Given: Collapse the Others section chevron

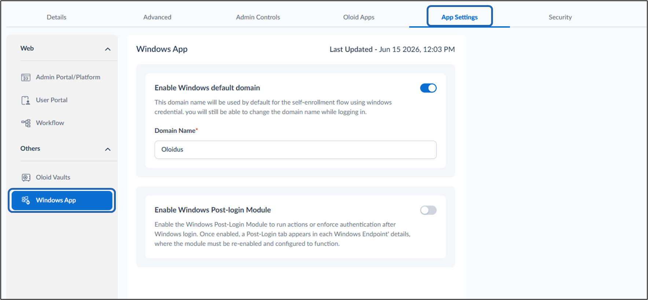Looking at the screenshot, I should pyautogui.click(x=108, y=149).
